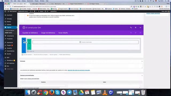Open green row settings icon
The width and height of the screenshot is (171, 96).
[x=29, y=41]
